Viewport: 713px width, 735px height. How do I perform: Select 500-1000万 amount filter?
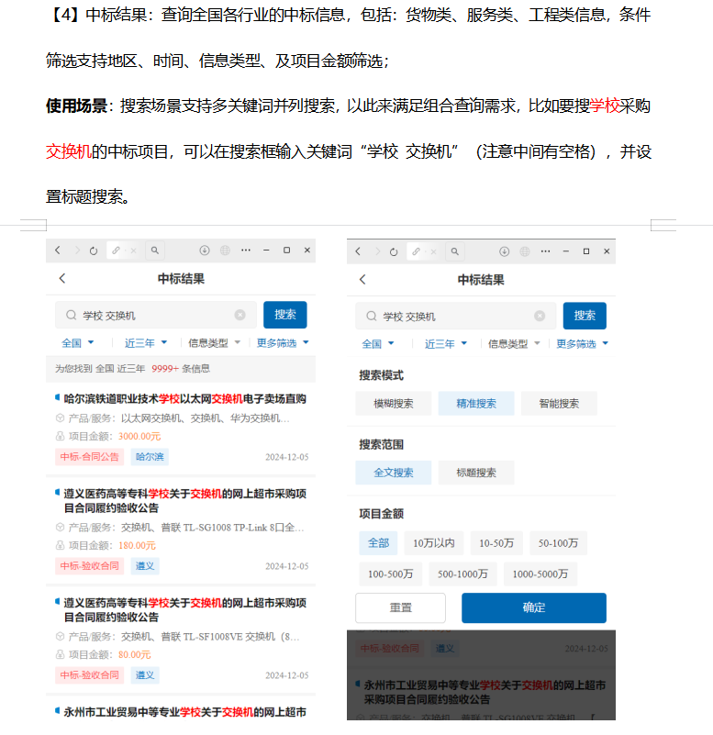click(x=462, y=574)
